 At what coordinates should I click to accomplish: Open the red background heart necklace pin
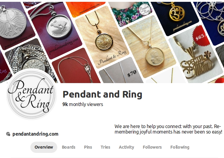pyautogui.click(x=76, y=67)
